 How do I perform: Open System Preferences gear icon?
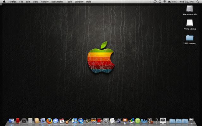106,121
